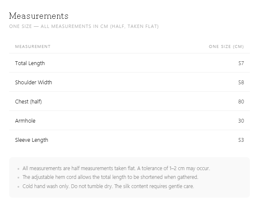Select the Armhole row label
The image size is (257, 206).
coord(25,121)
